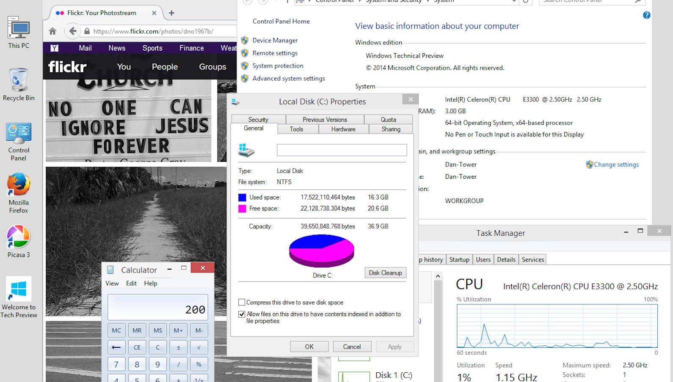673x382 pixels.
Task: Open Task Manager Users tab
Action: [483, 259]
